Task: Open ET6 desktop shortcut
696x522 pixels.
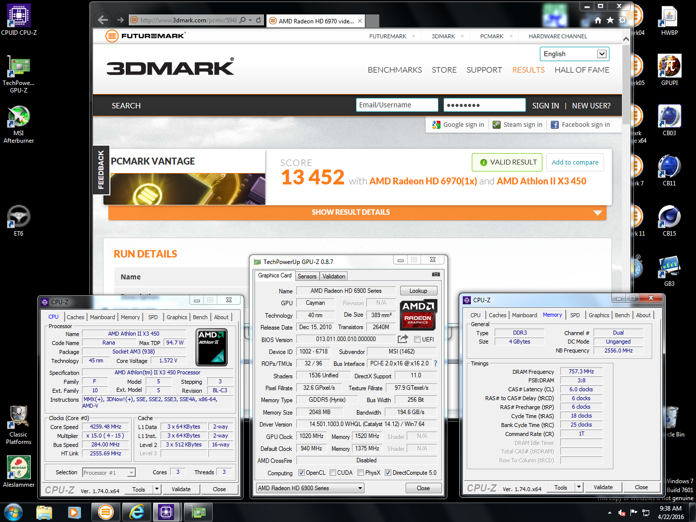Action: [x=18, y=221]
